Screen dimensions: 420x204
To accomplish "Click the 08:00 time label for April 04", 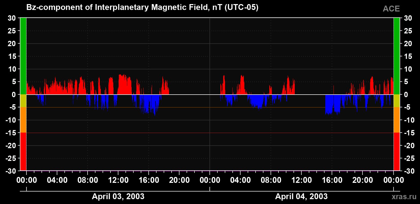I will [271, 180].
